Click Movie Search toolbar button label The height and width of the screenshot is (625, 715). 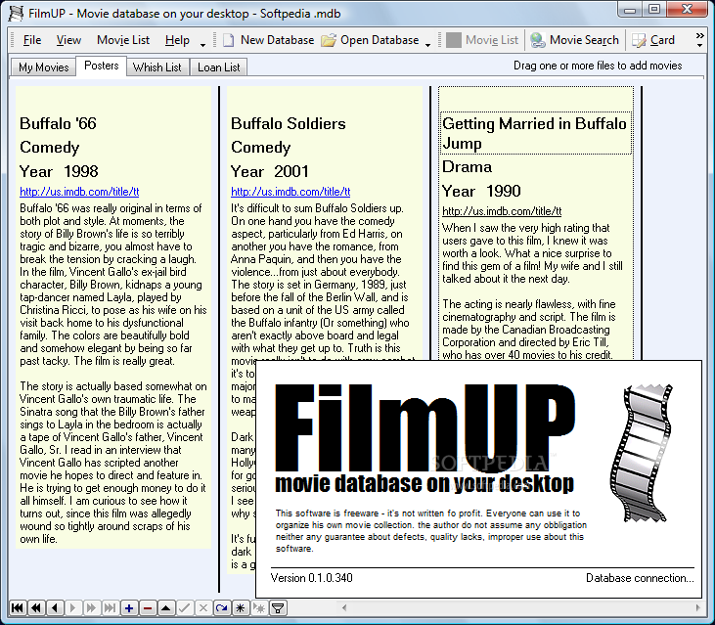(x=584, y=40)
